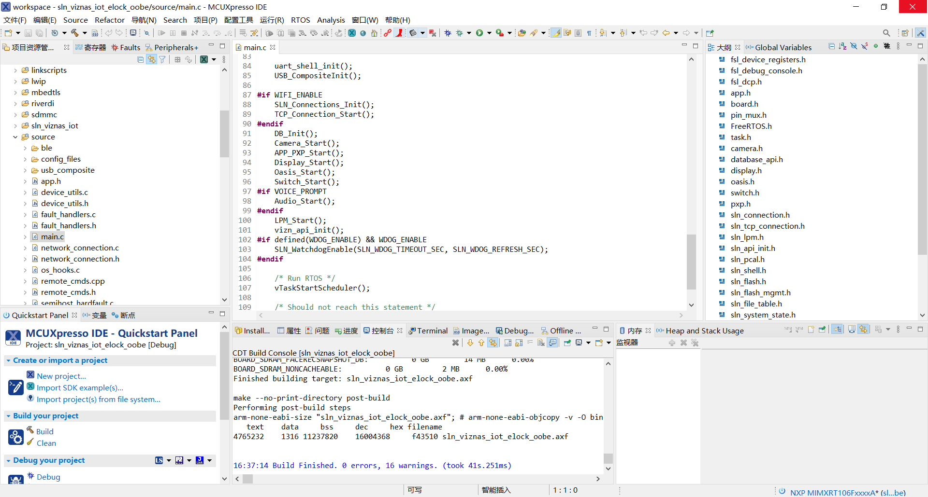Switch to the Terminal tab
This screenshot has height=497, width=928.
[428, 331]
